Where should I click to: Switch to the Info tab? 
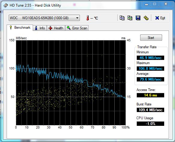[40, 28]
